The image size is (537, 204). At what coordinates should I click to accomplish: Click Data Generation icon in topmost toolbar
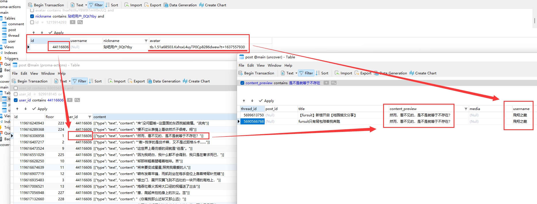(x=166, y=5)
